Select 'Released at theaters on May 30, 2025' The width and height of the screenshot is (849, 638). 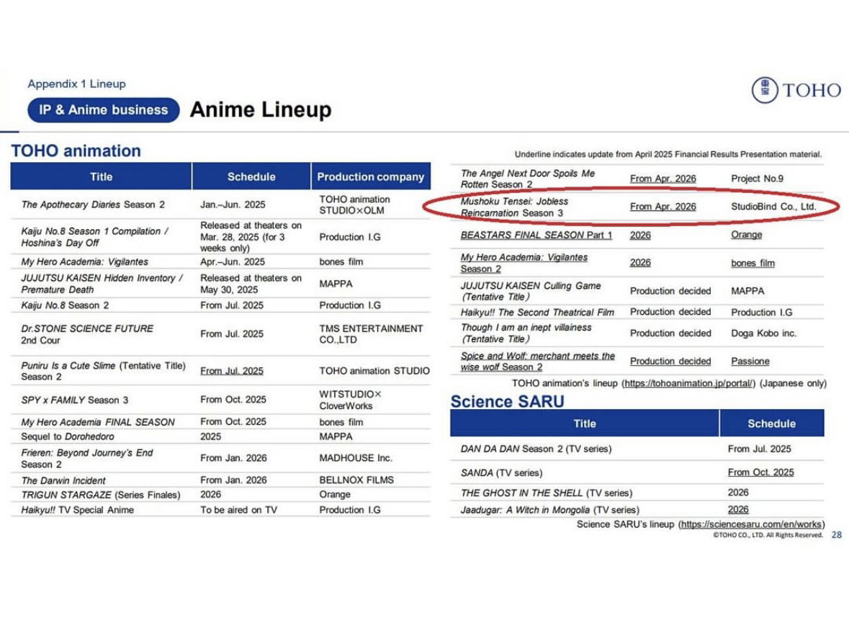251,283
